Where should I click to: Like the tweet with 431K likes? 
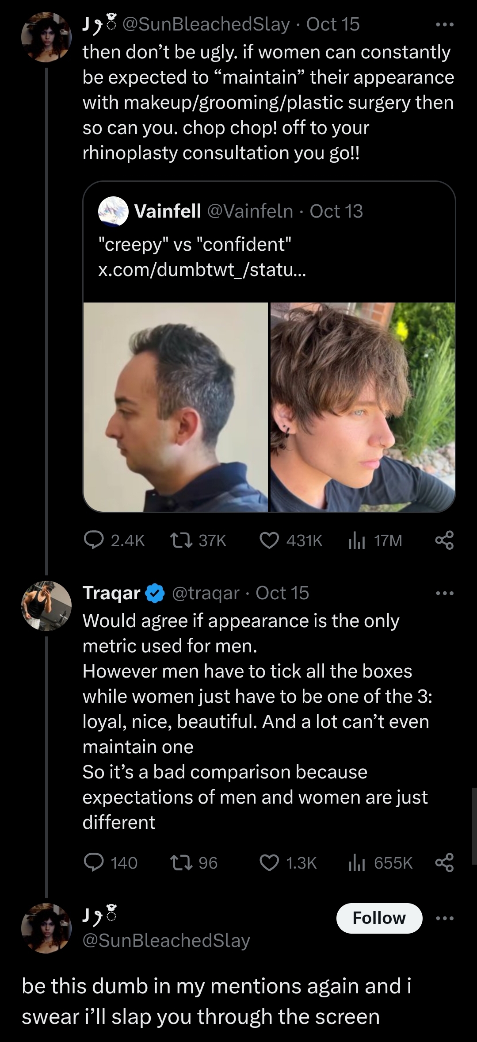pos(269,540)
